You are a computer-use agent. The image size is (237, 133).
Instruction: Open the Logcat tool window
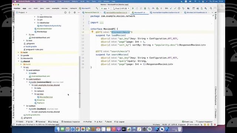[x=119, y=122]
